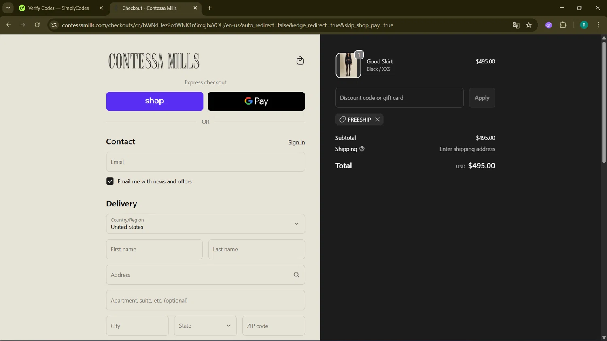
Task: Click the page vertical scrollbar
Action: click(604, 102)
